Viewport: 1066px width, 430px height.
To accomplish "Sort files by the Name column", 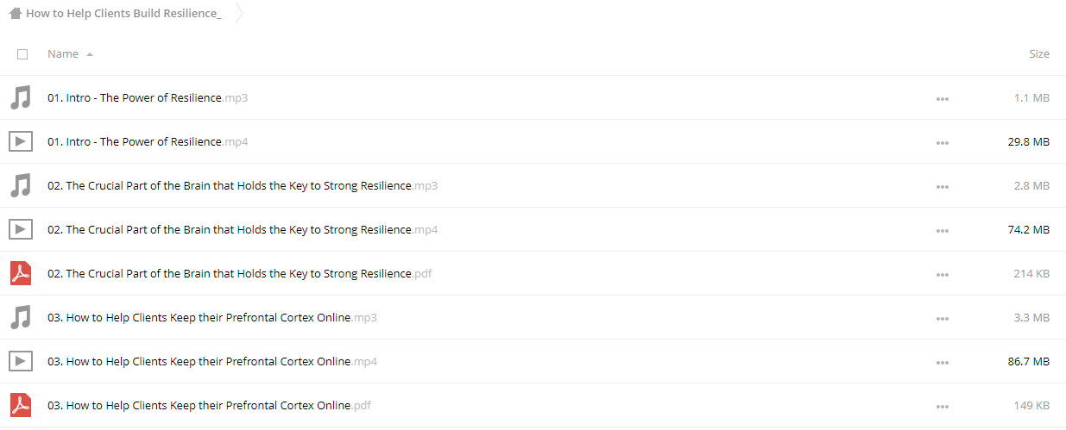I will 63,53.
